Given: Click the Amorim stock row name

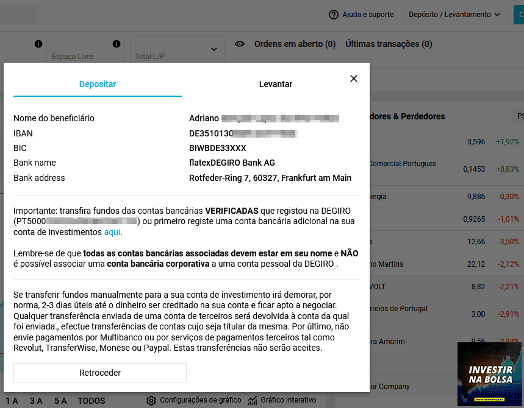Looking at the screenshot, I should tap(387, 342).
